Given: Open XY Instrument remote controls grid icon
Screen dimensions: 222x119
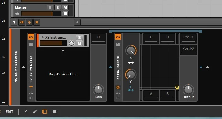Looking at the screenshot, I should (x=118, y=93).
